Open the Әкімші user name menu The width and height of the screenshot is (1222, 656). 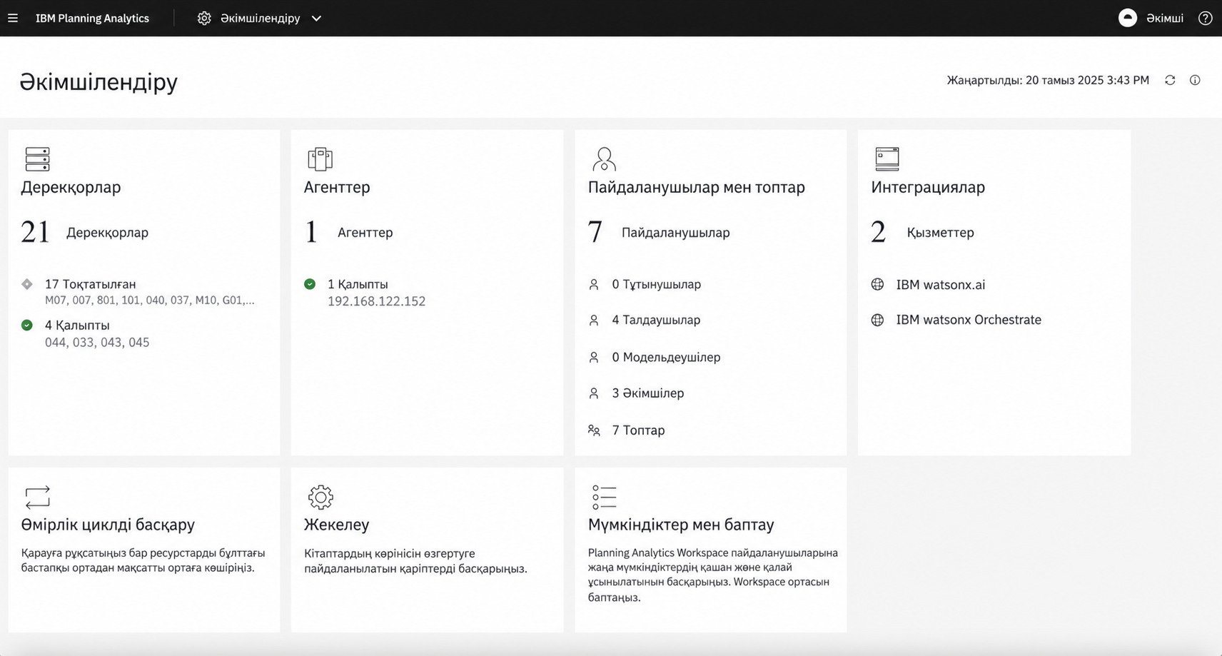click(1165, 18)
